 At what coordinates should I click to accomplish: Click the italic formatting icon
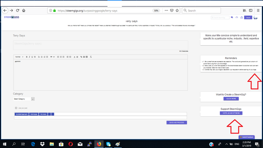click(29, 57)
